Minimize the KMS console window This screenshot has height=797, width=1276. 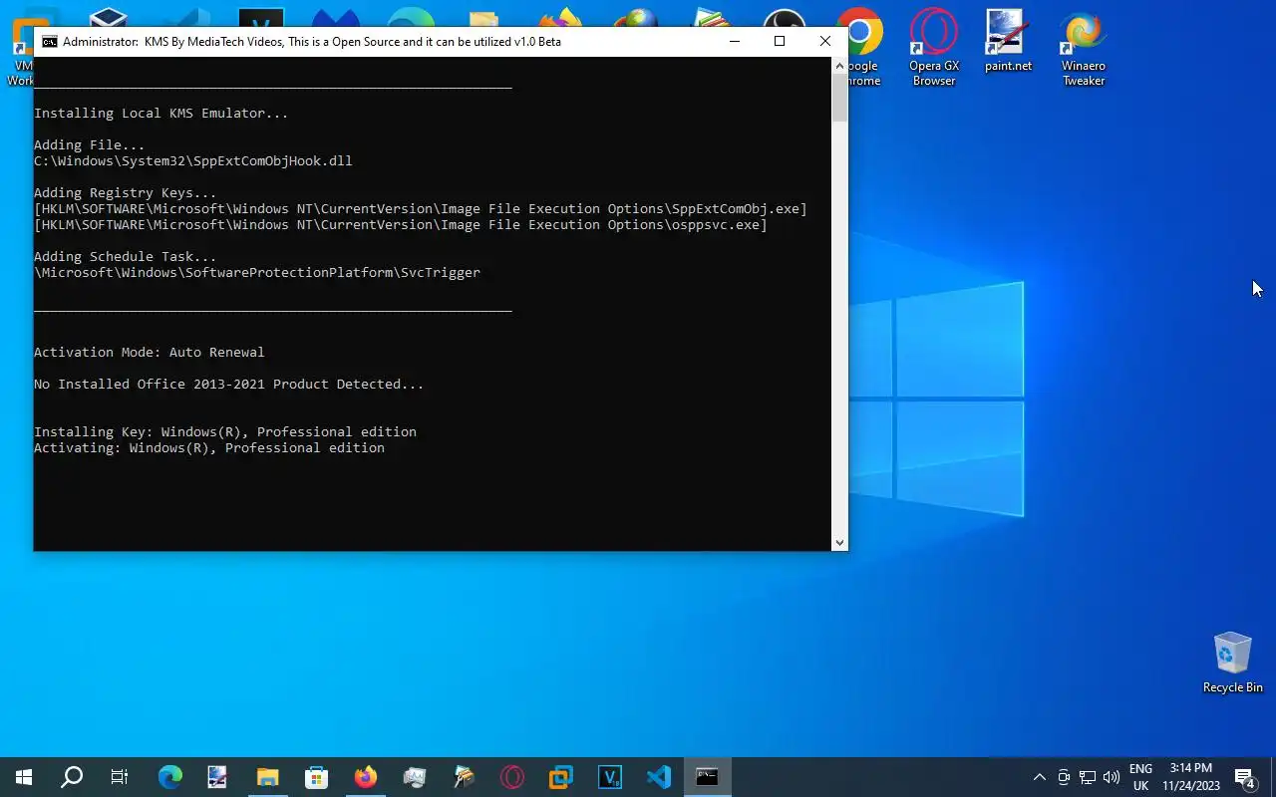735,42
